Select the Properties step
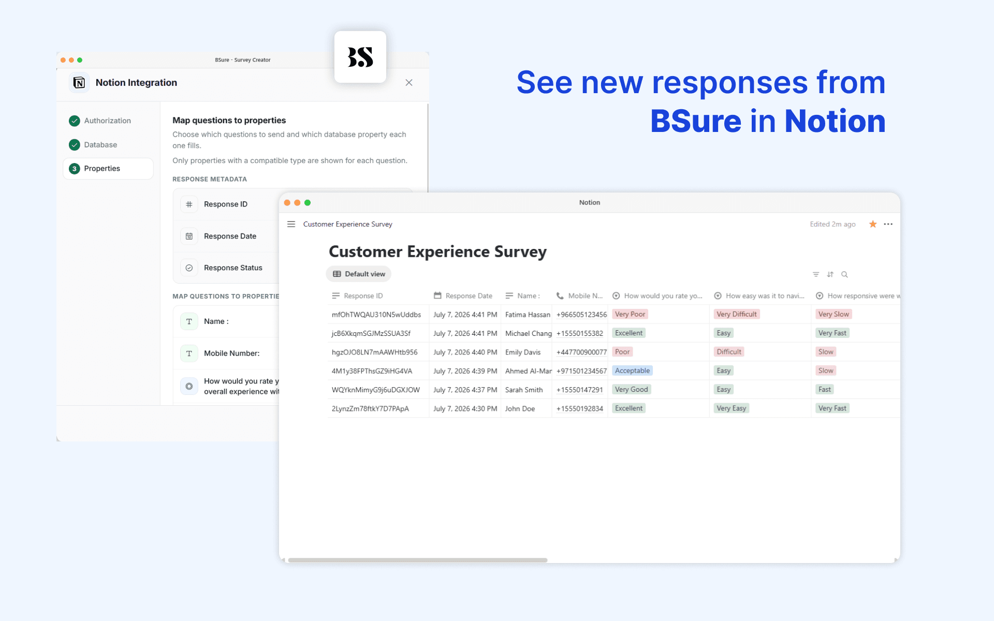The height and width of the screenshot is (621, 994). [x=108, y=169]
